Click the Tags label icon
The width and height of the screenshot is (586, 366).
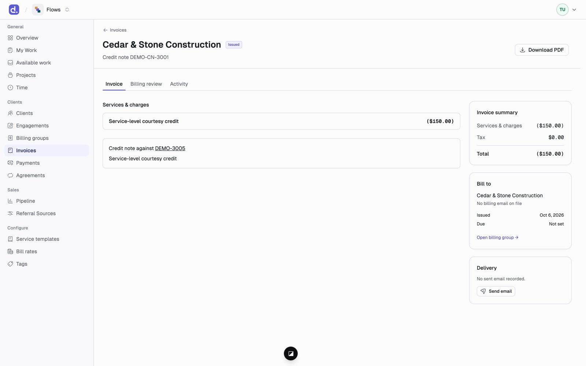[10, 264]
